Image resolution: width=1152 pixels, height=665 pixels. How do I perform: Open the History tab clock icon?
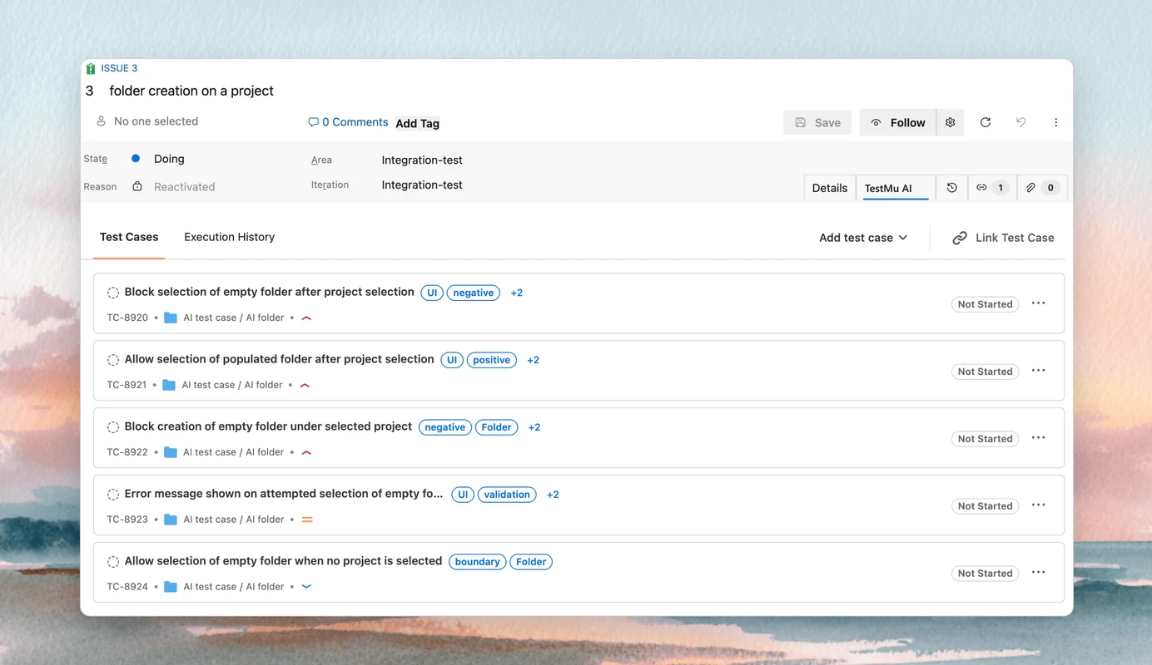pos(951,188)
